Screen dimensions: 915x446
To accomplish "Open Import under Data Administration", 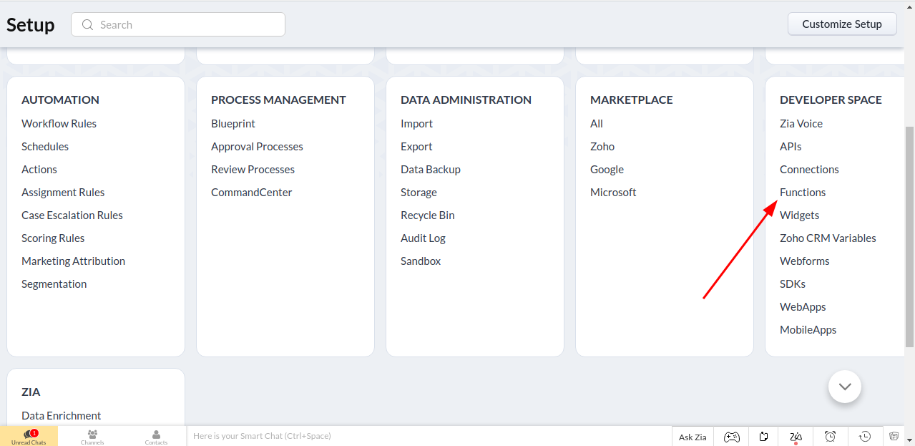I will [416, 123].
